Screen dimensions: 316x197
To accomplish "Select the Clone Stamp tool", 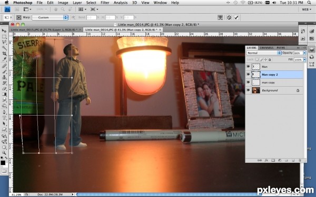I will (4, 77).
